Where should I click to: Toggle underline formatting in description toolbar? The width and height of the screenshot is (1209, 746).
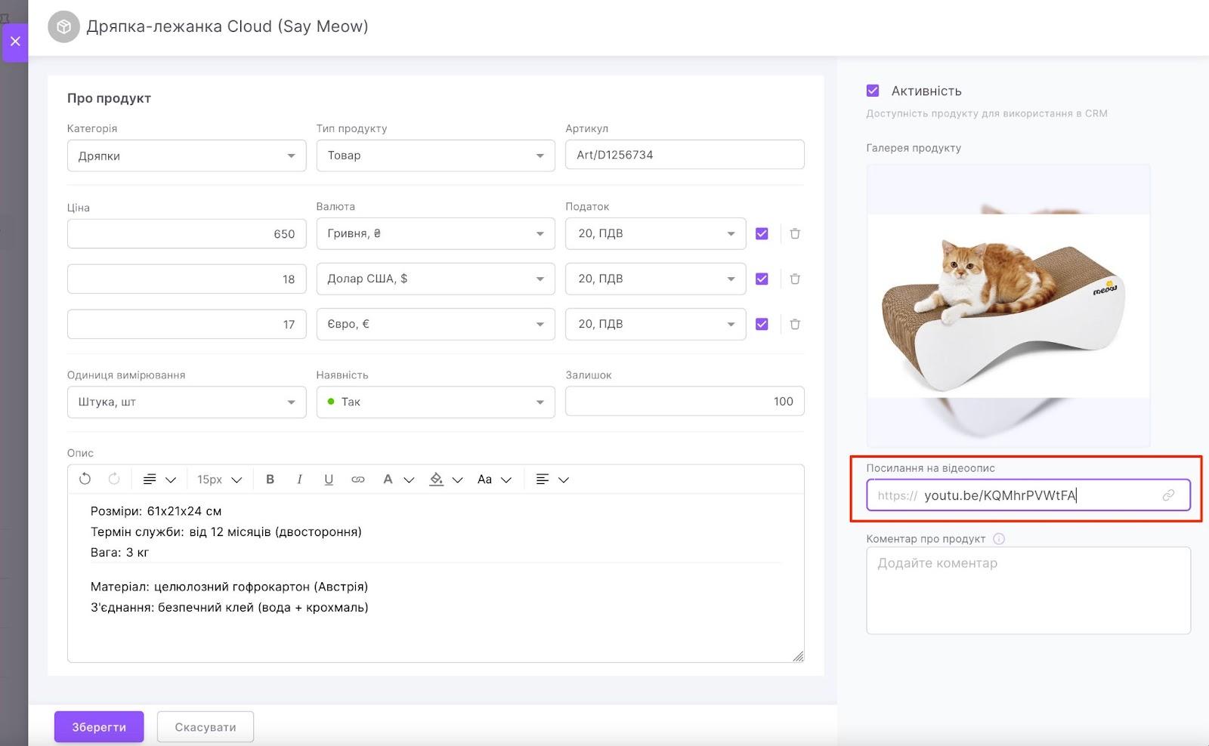[329, 479]
